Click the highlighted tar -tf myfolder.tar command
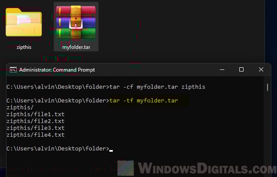This screenshot has width=277, height=177. click(x=144, y=101)
